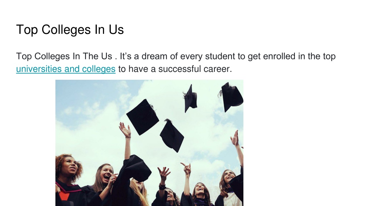Click the pointing hand above the bottom-center woman
This screenshot has width=366, height=206.
point(187,169)
